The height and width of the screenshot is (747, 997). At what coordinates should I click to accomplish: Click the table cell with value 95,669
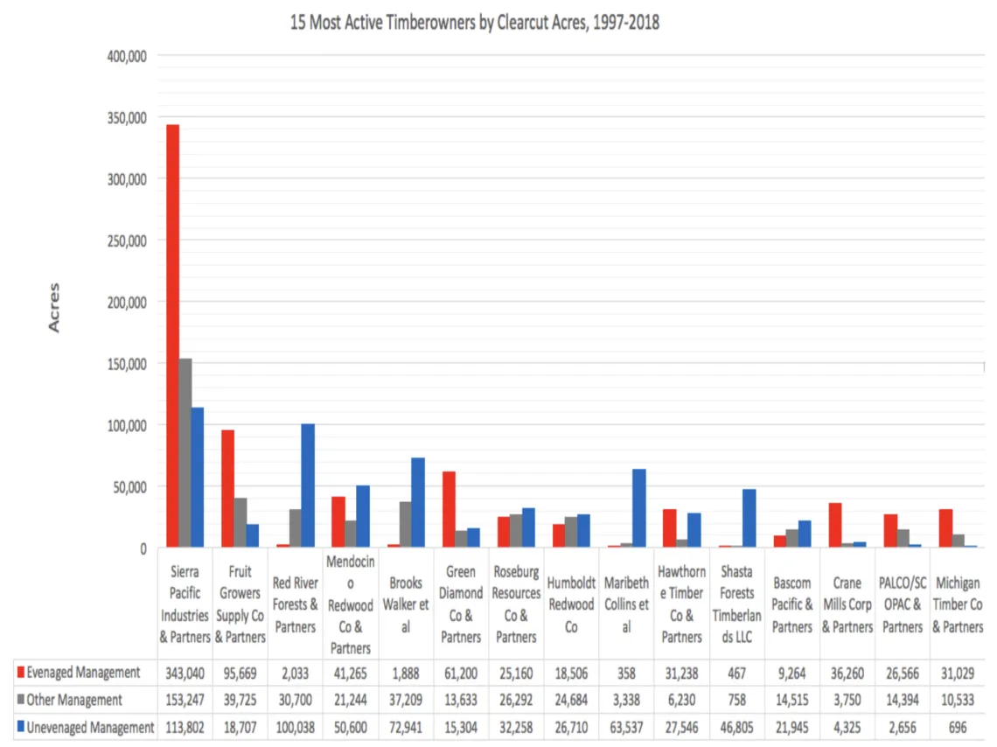[240, 674]
